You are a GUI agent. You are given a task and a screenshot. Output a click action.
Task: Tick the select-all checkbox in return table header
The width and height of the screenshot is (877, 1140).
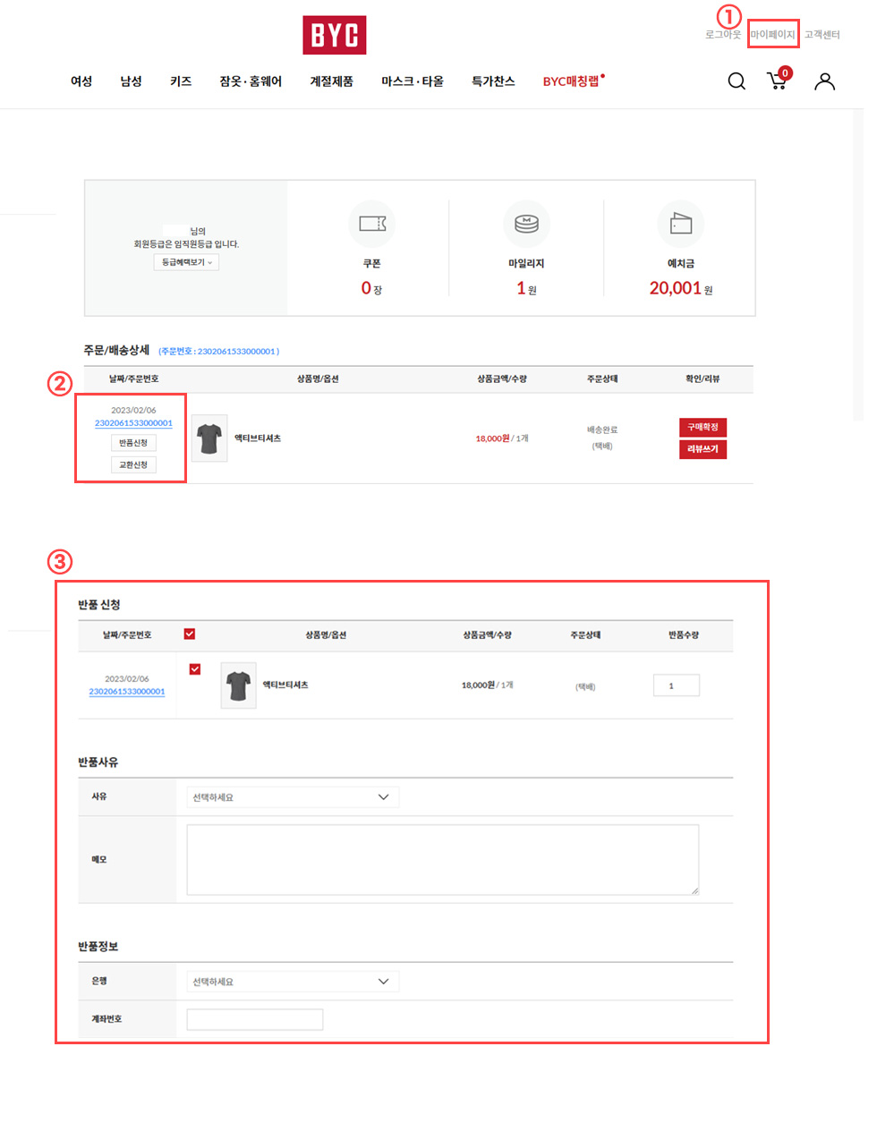point(189,634)
